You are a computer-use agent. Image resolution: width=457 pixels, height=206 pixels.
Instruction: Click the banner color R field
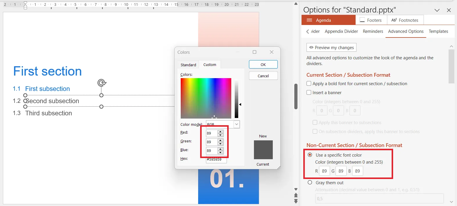[x=322, y=111]
